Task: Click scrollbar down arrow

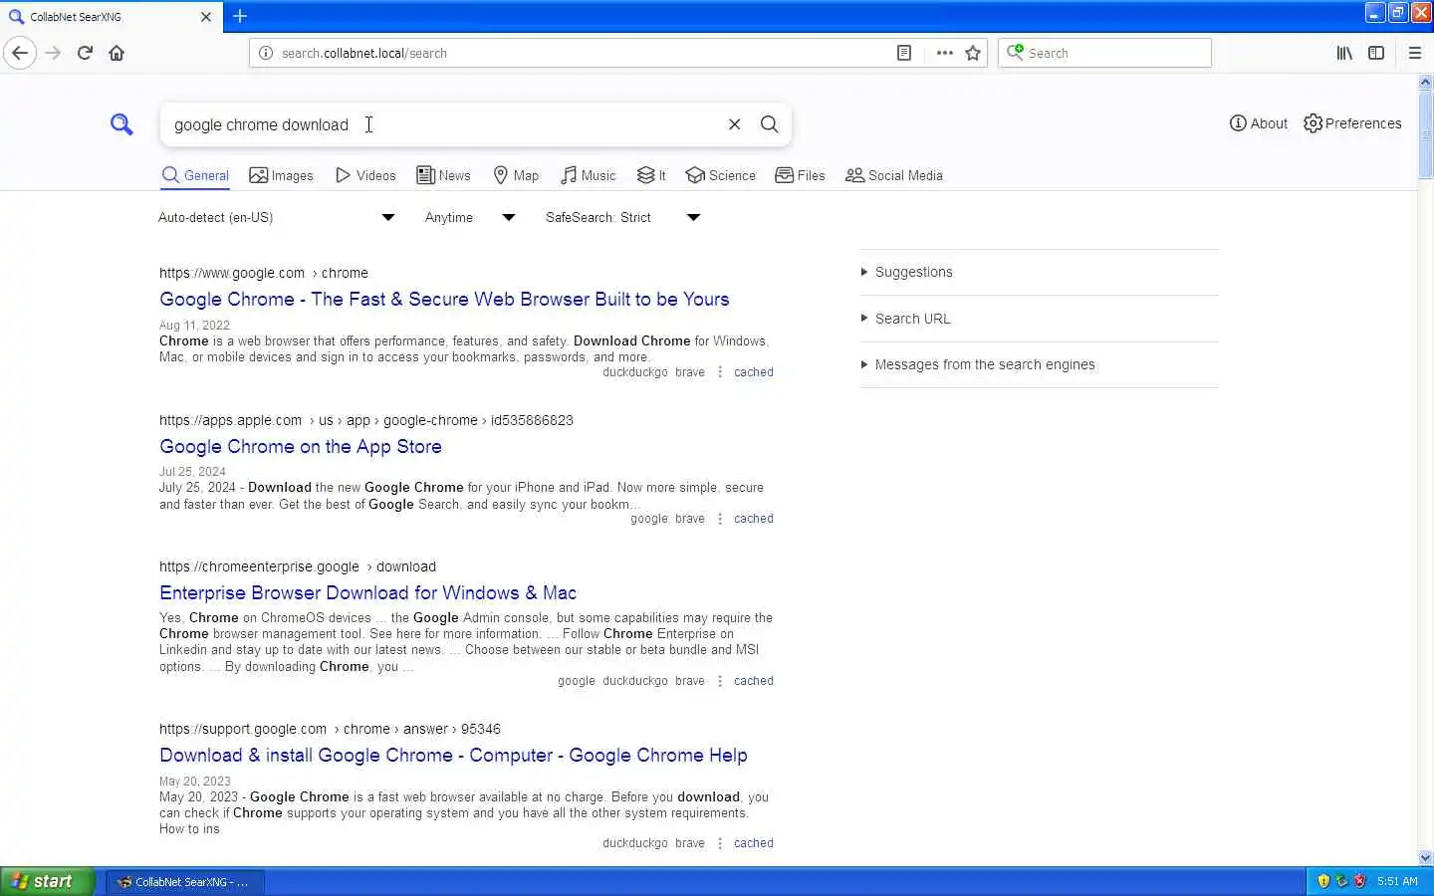Action: click(x=1425, y=857)
